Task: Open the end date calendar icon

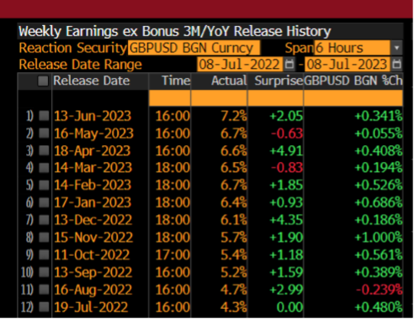Action: coord(396,65)
